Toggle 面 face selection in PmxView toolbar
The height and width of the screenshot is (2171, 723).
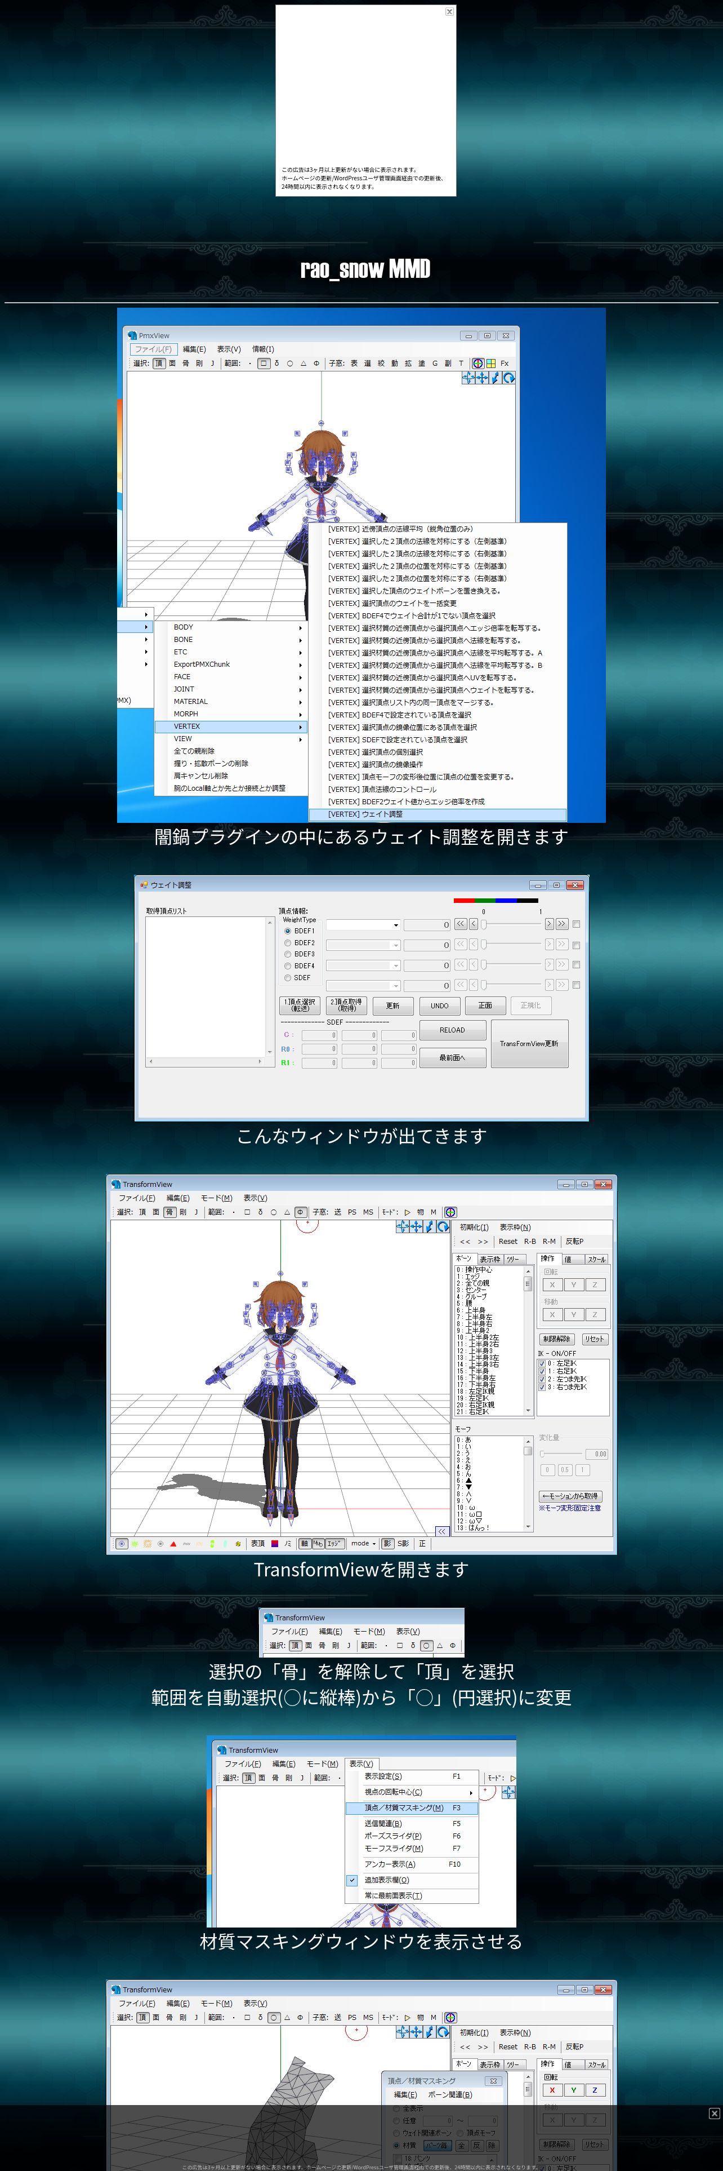[172, 363]
